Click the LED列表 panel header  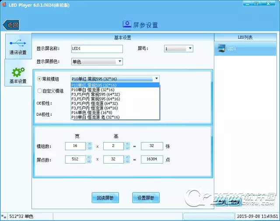245,37
